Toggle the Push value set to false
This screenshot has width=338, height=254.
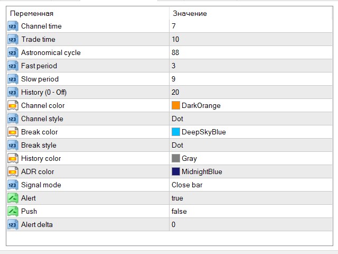(179, 211)
